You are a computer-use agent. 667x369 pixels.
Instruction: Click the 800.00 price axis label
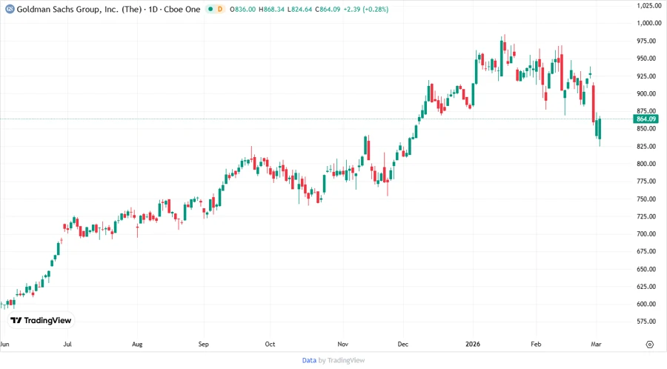point(646,164)
